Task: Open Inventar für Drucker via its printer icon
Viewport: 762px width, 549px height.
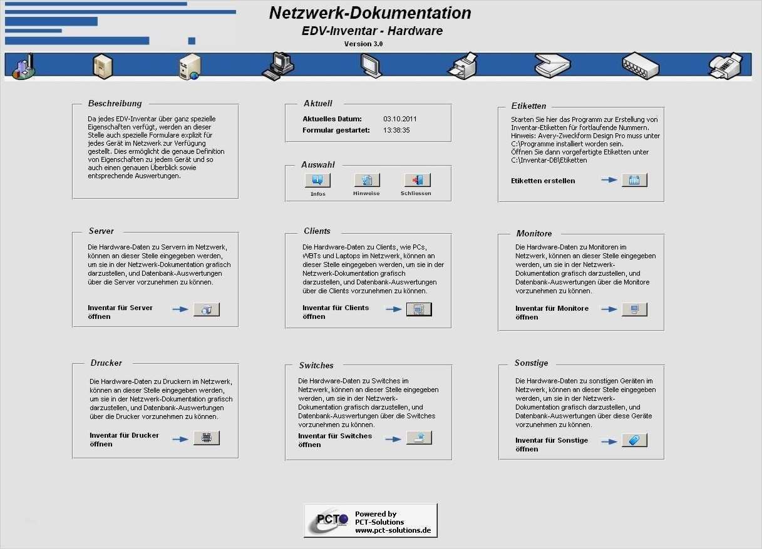Action: coord(207,438)
